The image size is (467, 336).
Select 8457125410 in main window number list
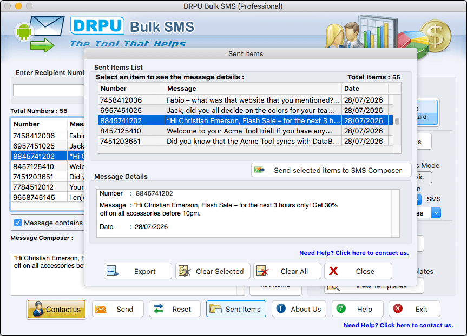pyautogui.click(x=48, y=166)
